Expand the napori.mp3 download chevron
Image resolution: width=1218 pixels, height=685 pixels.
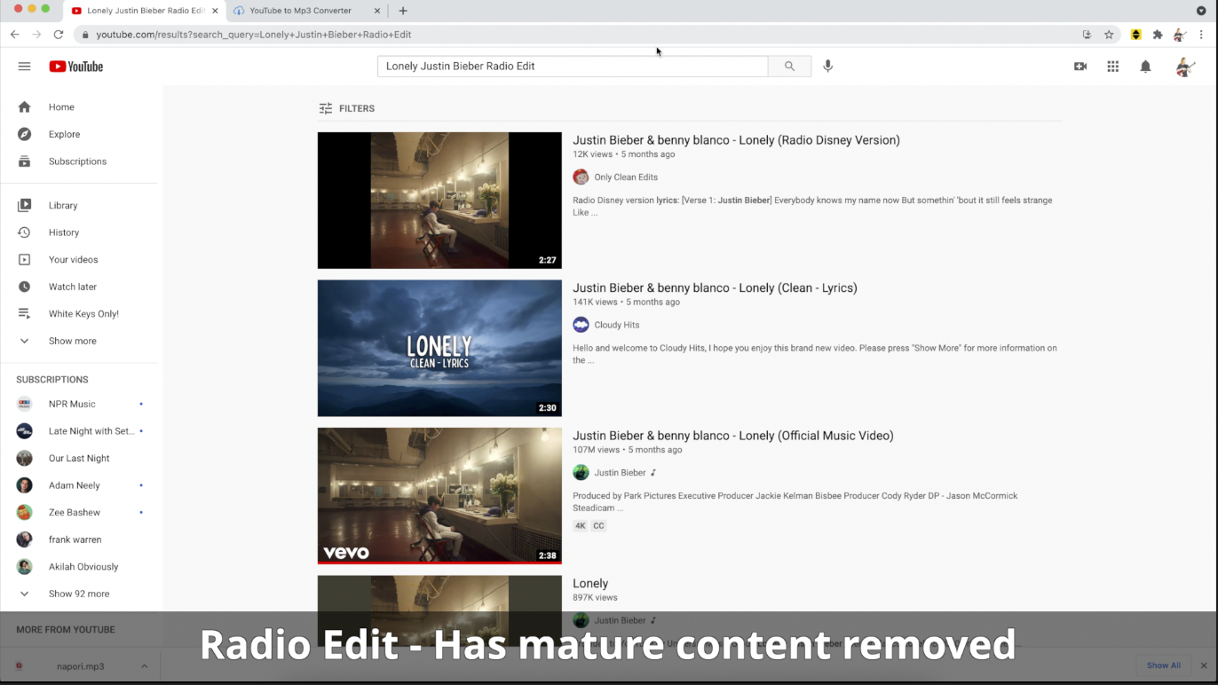[x=144, y=666]
